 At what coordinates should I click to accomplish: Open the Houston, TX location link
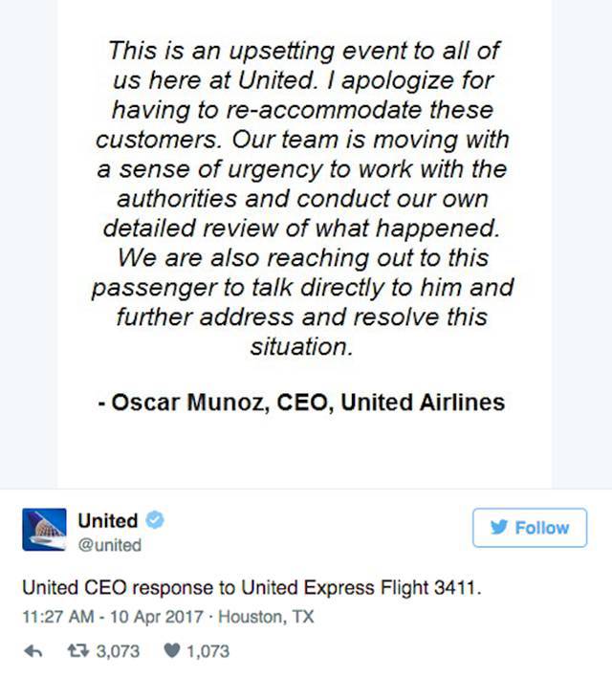[266, 617]
